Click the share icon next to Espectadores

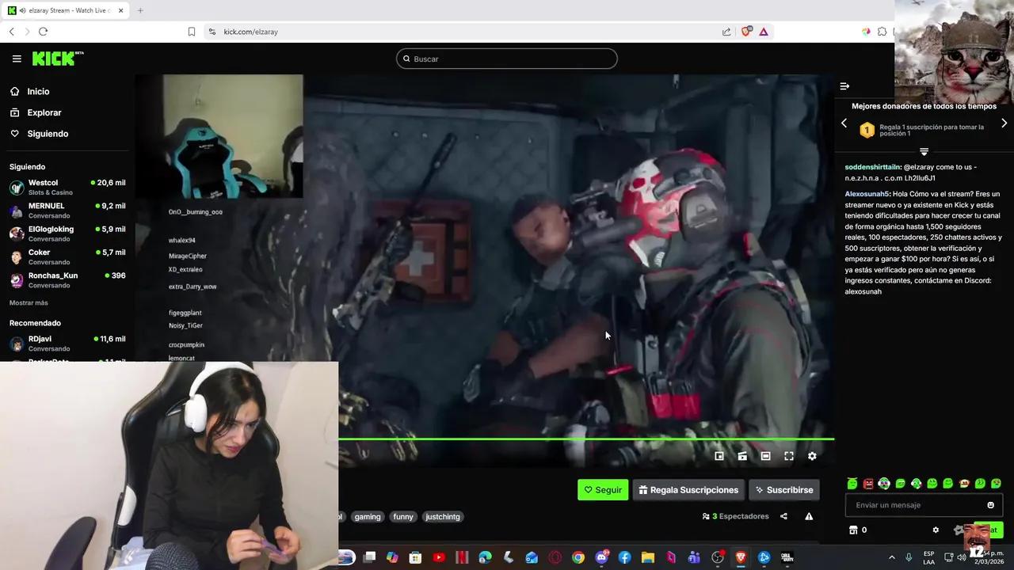783,516
